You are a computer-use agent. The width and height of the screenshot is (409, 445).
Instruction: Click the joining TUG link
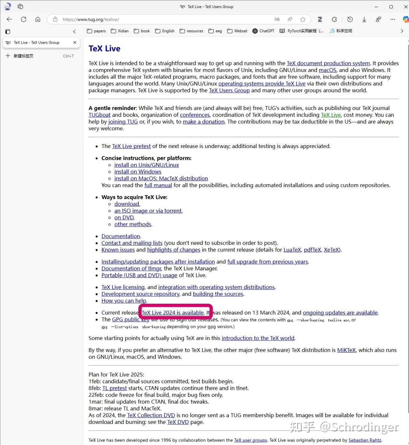click(x=123, y=121)
